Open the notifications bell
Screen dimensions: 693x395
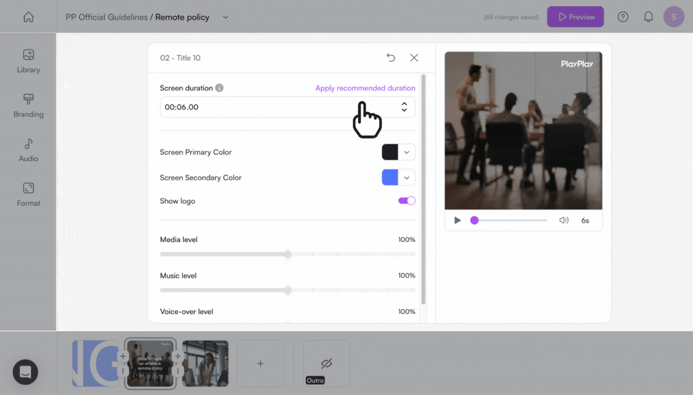[x=648, y=17]
